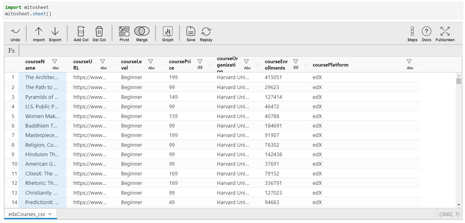
Task: Open the Pivot table tool
Action: 124,31
